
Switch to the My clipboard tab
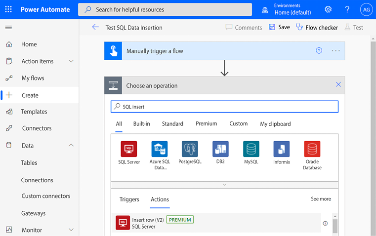point(275,124)
